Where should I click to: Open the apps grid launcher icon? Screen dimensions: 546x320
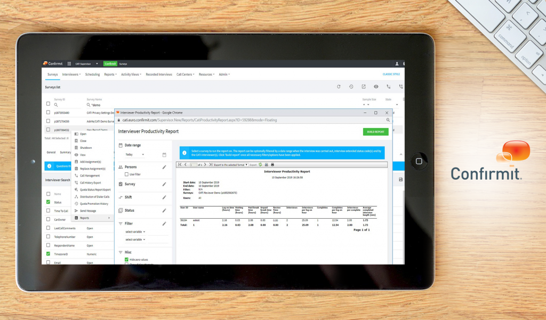69,63
